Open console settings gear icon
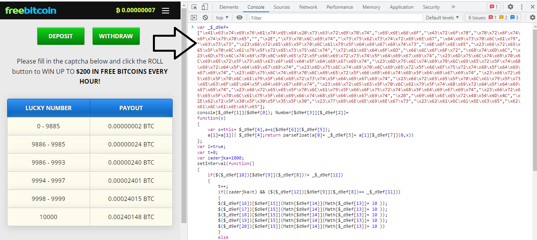The image size is (537, 240). (532, 17)
